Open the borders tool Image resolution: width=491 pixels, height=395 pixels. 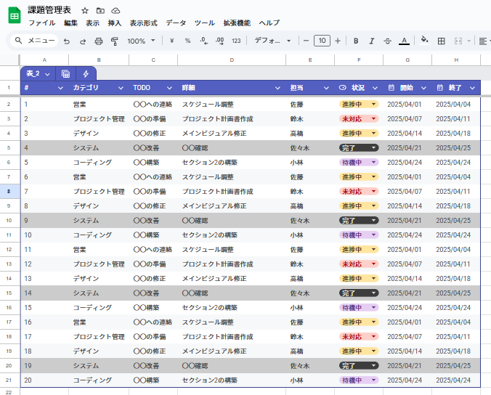pyautogui.click(x=441, y=41)
